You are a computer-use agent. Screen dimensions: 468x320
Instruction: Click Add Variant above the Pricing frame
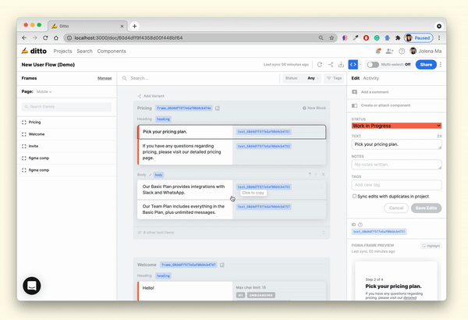pyautogui.click(x=151, y=96)
